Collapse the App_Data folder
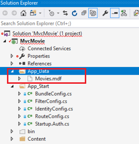The height and width of the screenshot is (144, 139). (12, 71)
